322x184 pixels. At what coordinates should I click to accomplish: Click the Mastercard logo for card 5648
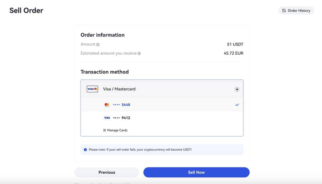point(107,105)
